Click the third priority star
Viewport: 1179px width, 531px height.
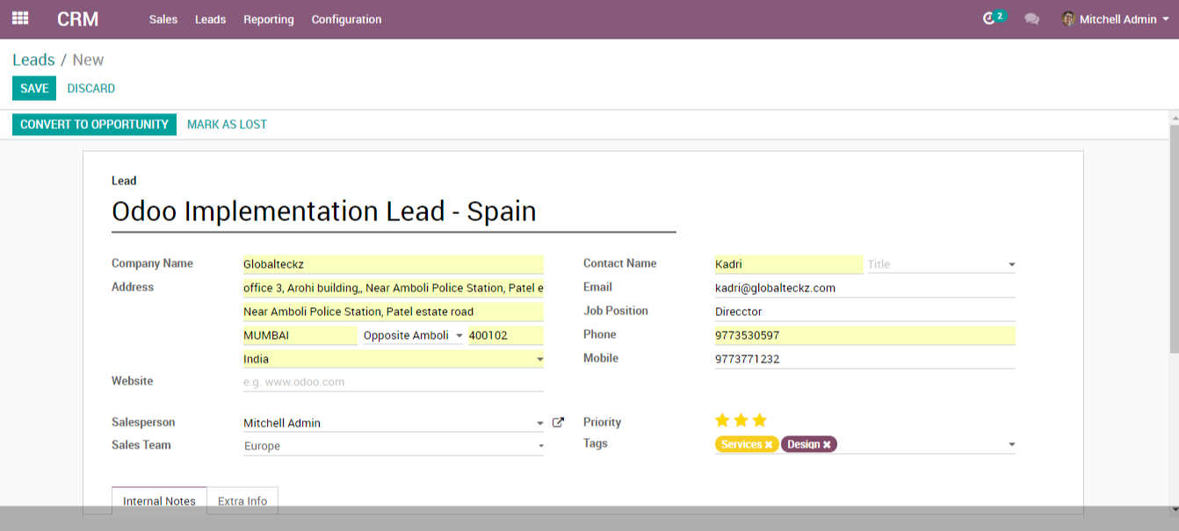tap(759, 420)
